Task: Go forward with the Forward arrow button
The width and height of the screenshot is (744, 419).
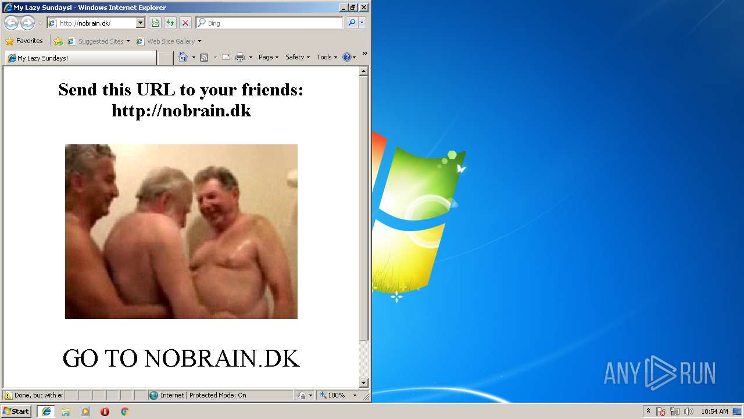Action: tap(27, 23)
